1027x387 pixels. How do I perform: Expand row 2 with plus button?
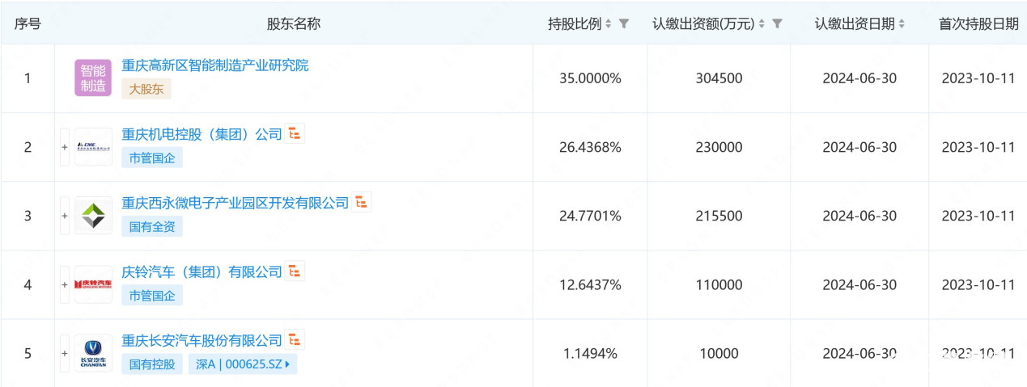tap(65, 147)
